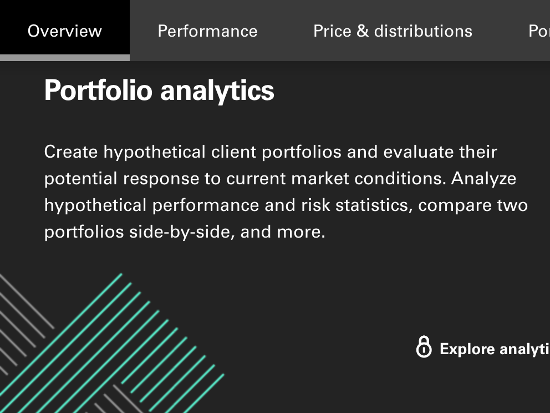Click the word 'Analyze' in the paragraph
Viewport: 550px width, 413px height.
(483, 178)
